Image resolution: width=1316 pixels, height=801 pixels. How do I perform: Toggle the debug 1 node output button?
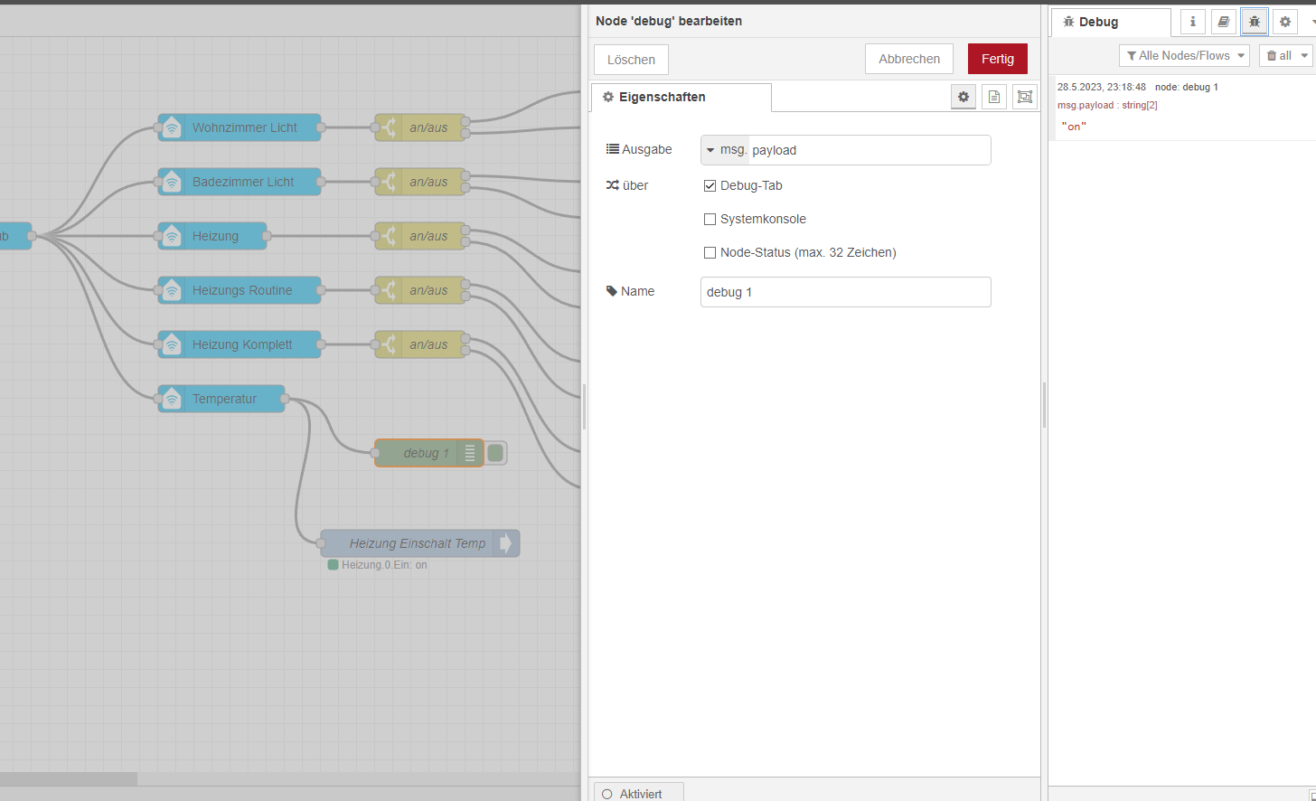click(x=495, y=453)
